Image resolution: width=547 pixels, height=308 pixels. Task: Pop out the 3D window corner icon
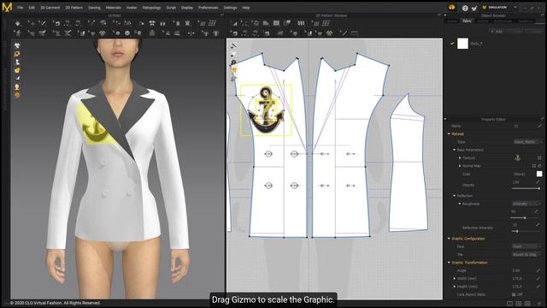222,15
